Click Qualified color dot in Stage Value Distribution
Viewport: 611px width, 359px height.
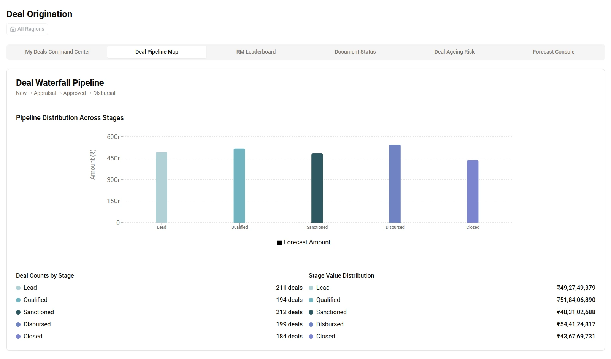pyautogui.click(x=311, y=300)
